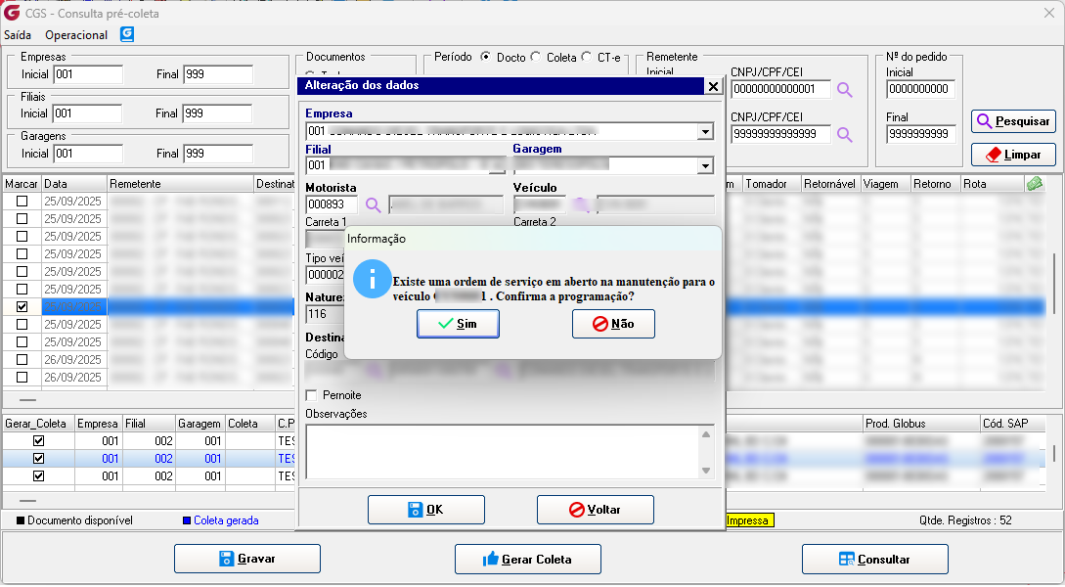Click the Empresas Final input field

[218, 74]
